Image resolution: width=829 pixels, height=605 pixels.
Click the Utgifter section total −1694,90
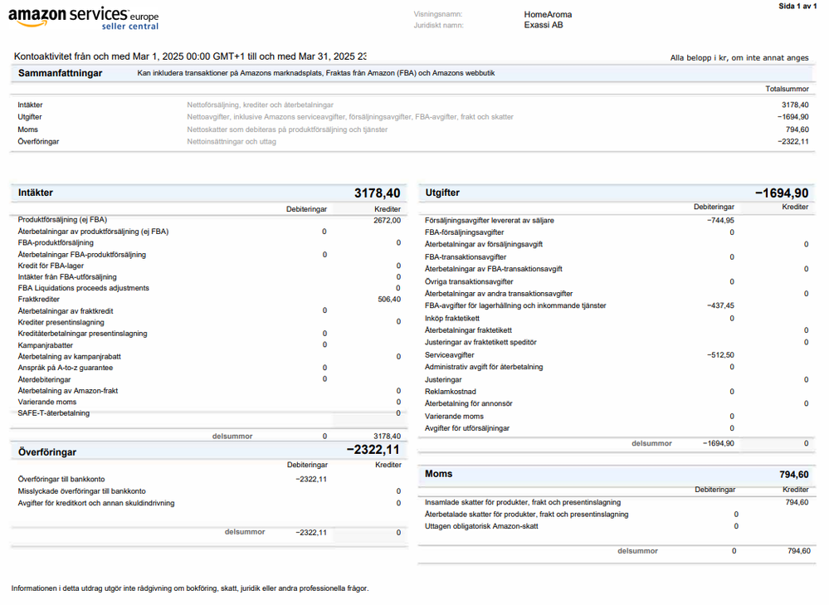tap(781, 193)
